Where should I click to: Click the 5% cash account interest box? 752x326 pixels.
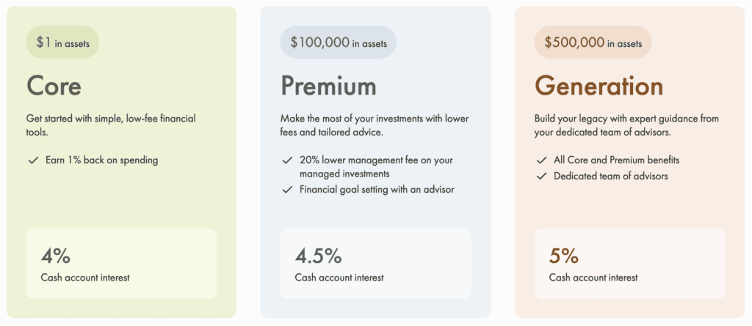[629, 263]
